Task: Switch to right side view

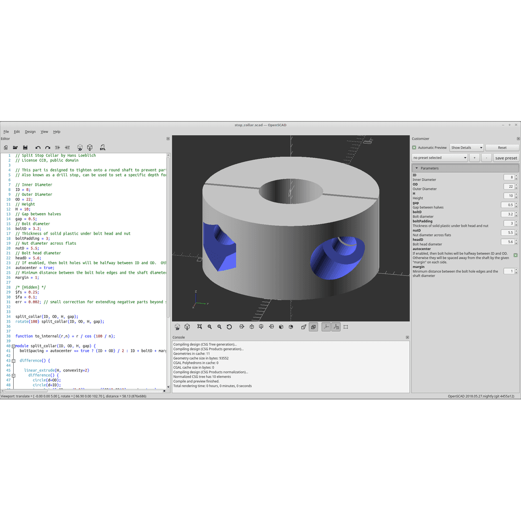Action: coord(242,327)
